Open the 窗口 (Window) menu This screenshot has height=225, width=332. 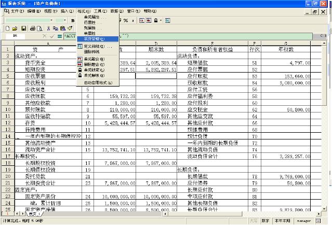click(x=134, y=11)
